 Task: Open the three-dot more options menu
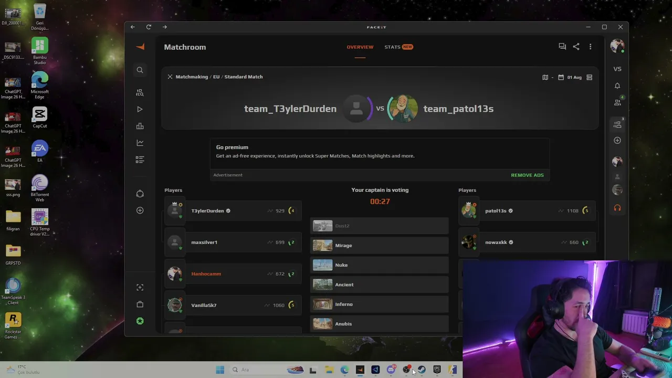(x=590, y=47)
